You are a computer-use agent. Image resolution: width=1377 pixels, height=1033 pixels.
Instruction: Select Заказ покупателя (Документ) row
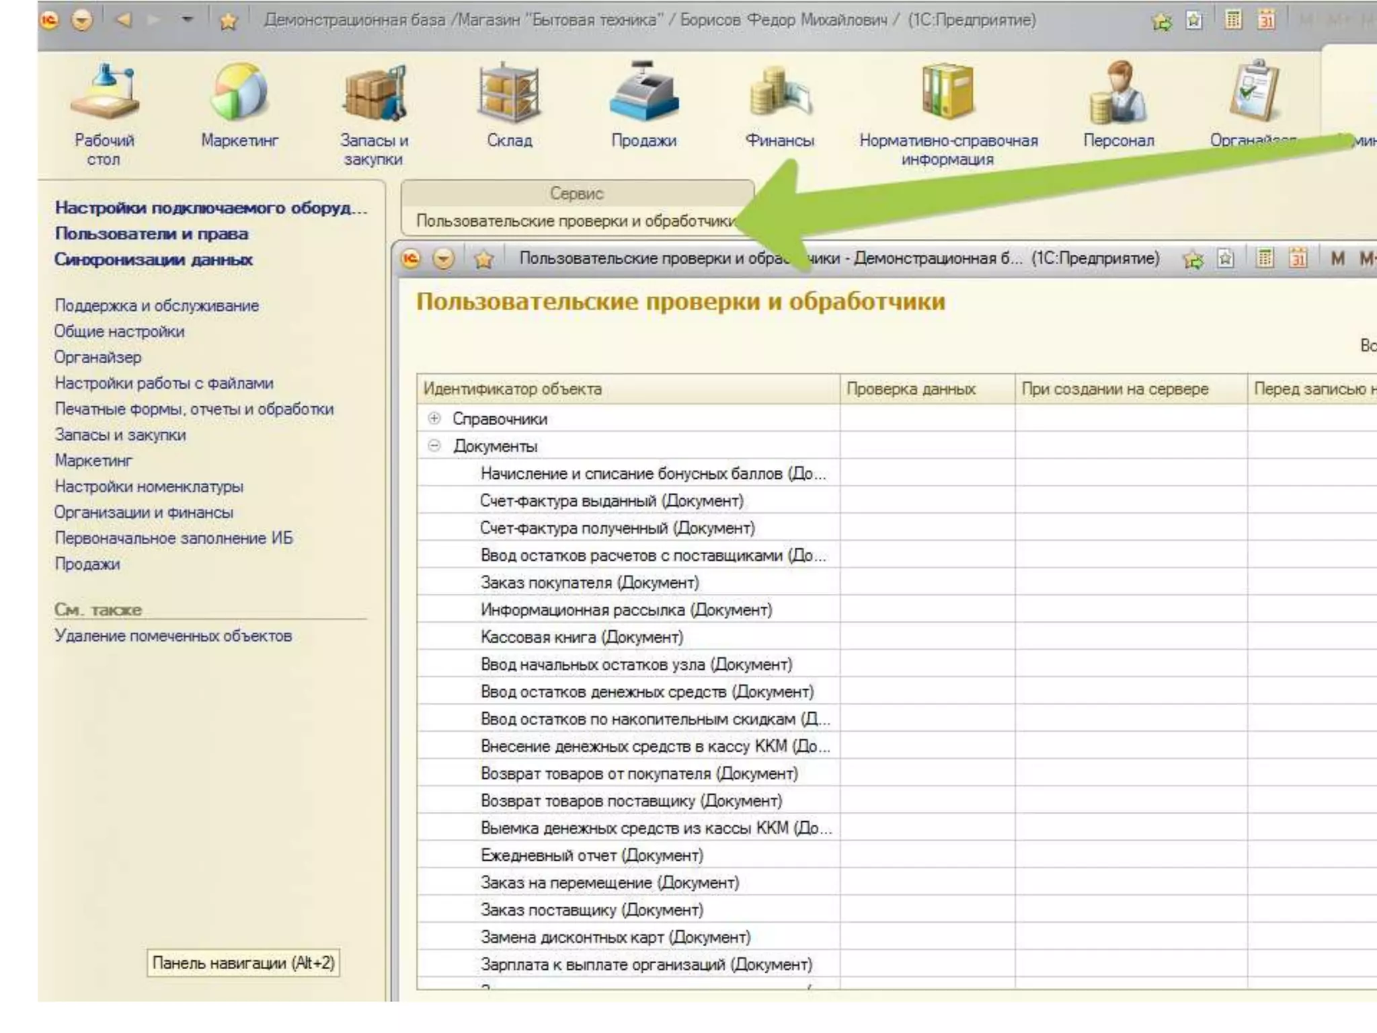(590, 582)
